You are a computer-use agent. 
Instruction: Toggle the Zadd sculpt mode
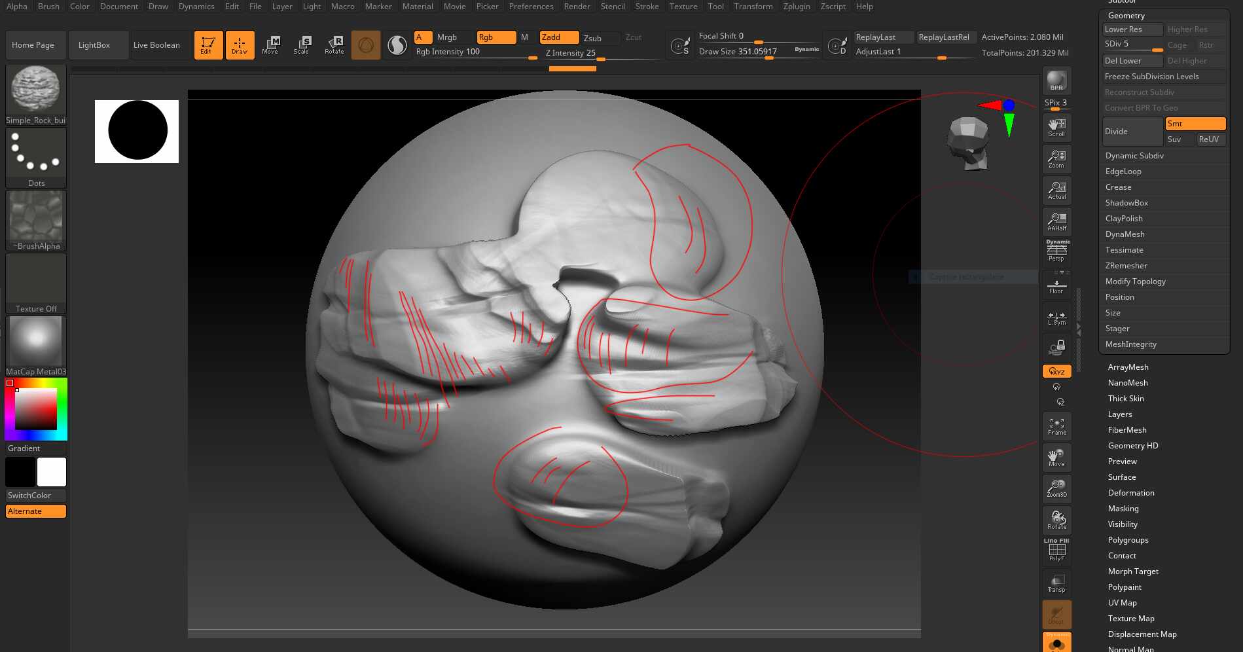(x=558, y=37)
